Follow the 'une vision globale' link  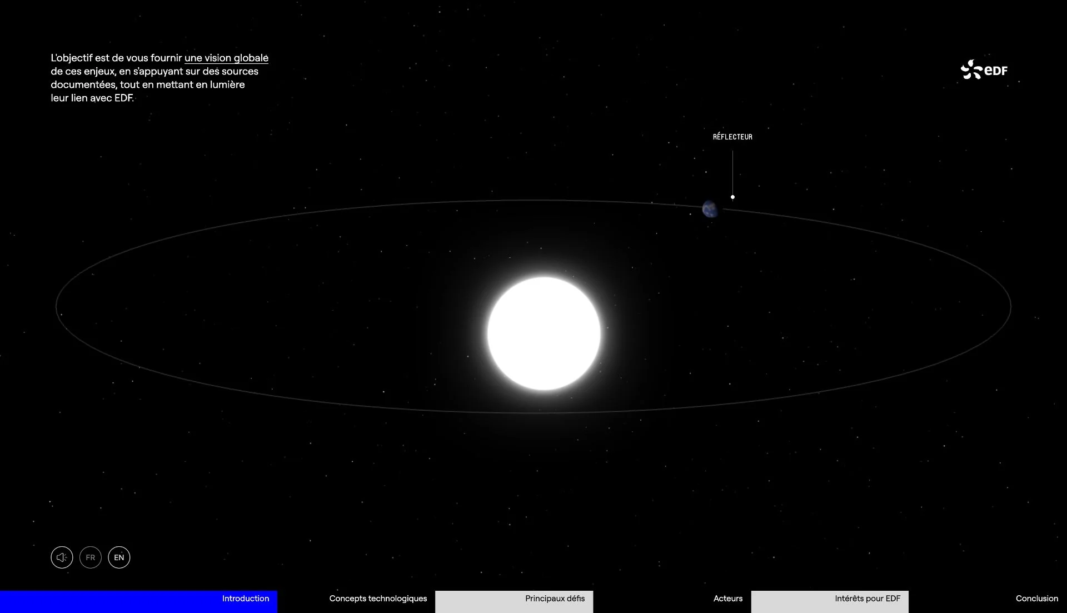(226, 58)
